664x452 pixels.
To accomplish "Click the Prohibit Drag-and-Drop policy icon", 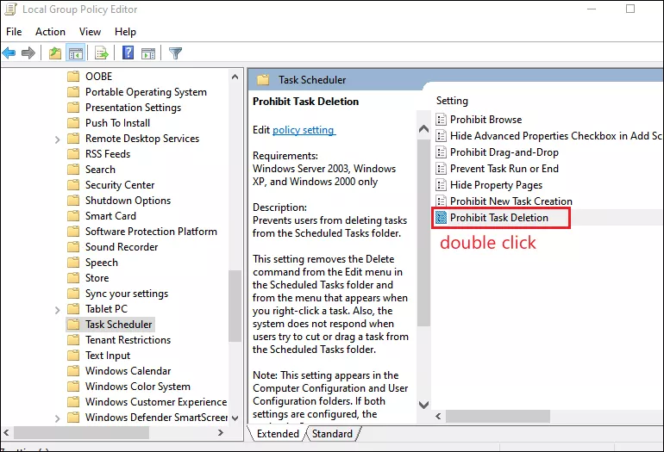I will [441, 152].
